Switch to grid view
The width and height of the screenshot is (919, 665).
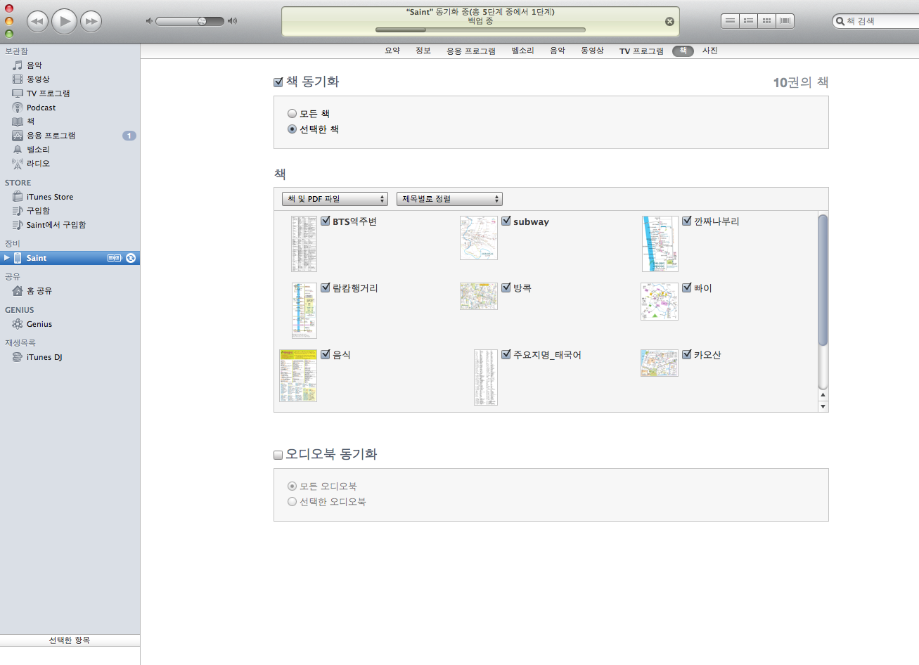tap(766, 21)
